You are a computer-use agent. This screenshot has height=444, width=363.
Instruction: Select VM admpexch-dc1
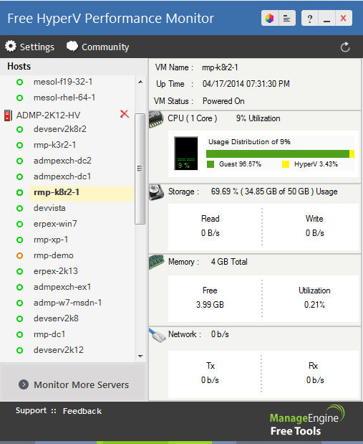point(62,176)
